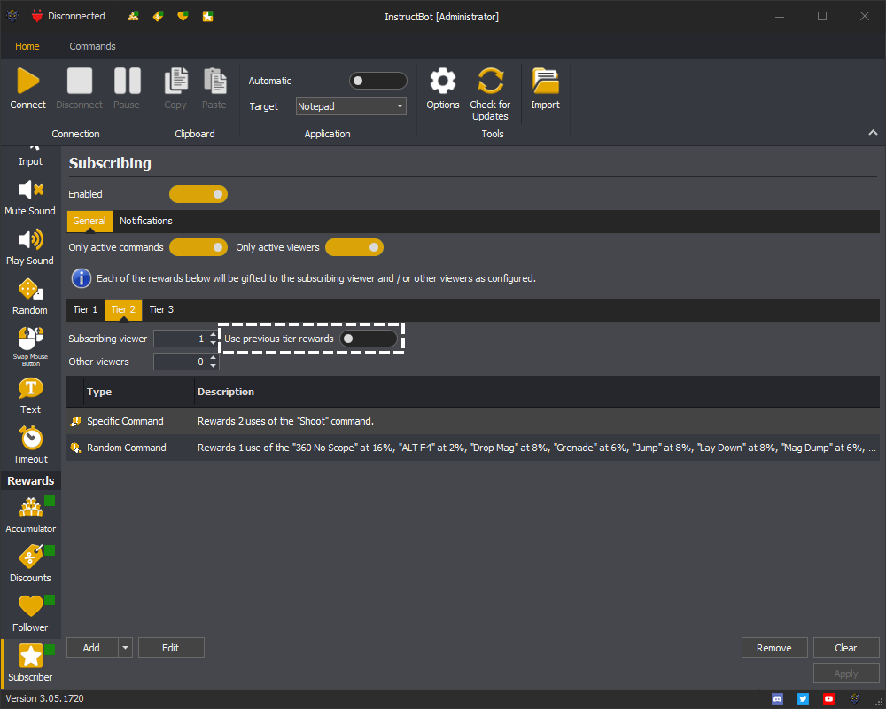Open Subscriber rewards section
Image resolution: width=886 pixels, height=709 pixels.
[30, 663]
